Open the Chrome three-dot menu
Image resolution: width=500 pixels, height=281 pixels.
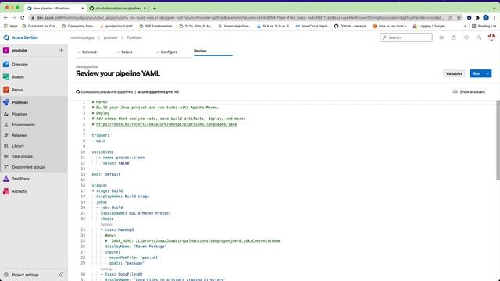point(495,17)
